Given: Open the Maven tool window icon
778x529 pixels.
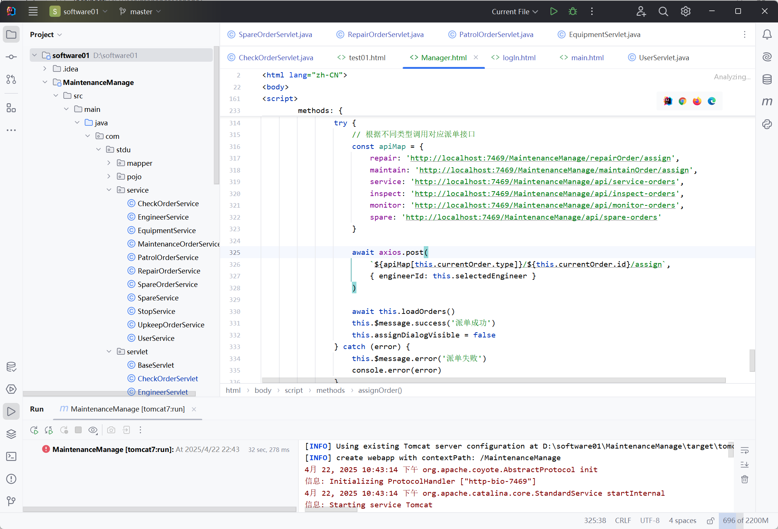Looking at the screenshot, I should pos(767,102).
